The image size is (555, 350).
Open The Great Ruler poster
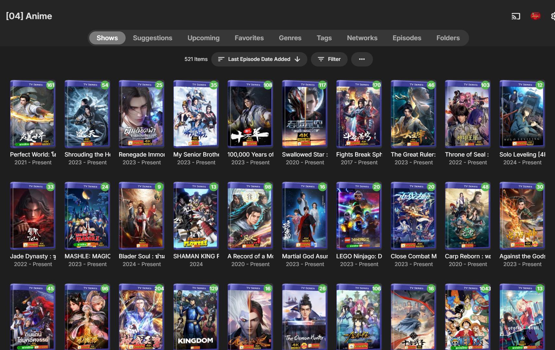click(413, 114)
